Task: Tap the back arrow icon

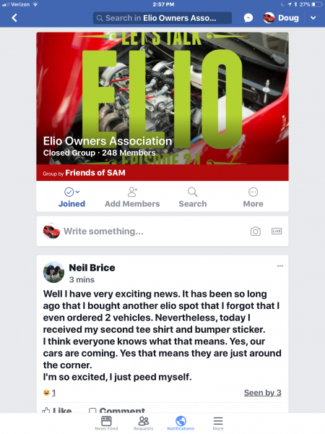Action: [x=14, y=18]
